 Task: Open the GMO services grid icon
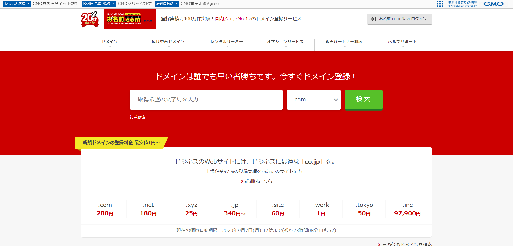click(440, 4)
